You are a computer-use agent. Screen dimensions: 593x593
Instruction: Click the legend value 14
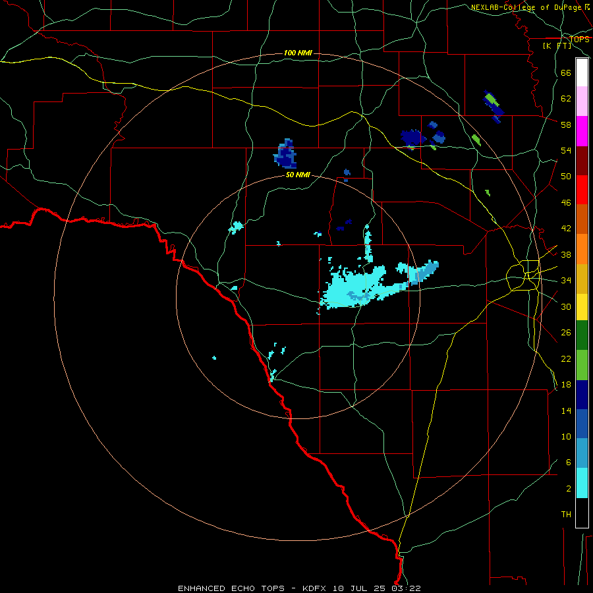(566, 410)
